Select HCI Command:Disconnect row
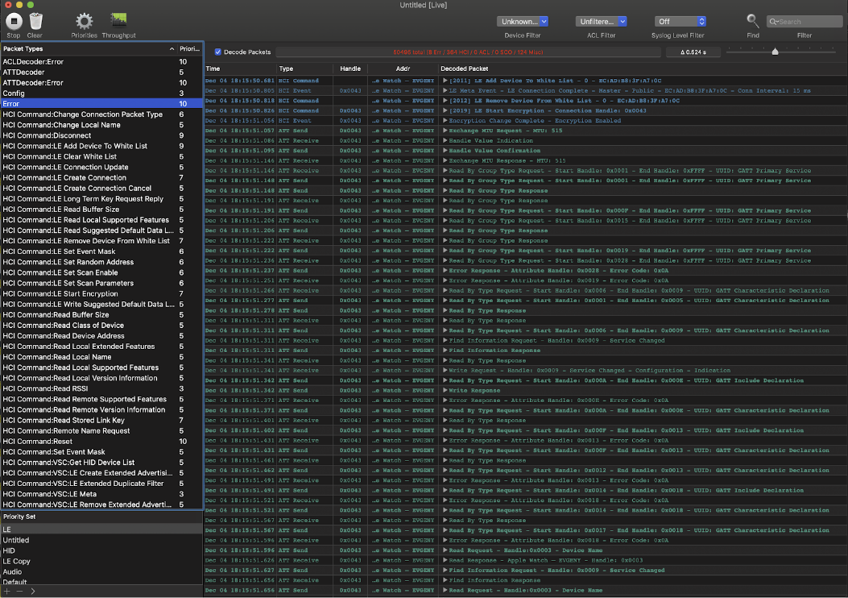 [x=101, y=136]
